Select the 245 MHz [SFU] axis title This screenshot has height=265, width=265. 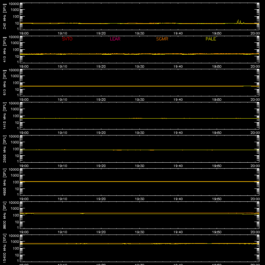point(4,16)
